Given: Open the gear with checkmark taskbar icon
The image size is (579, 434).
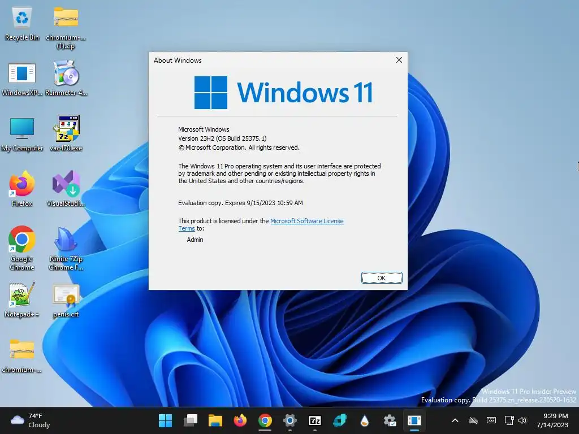Looking at the screenshot, I should coord(390,420).
